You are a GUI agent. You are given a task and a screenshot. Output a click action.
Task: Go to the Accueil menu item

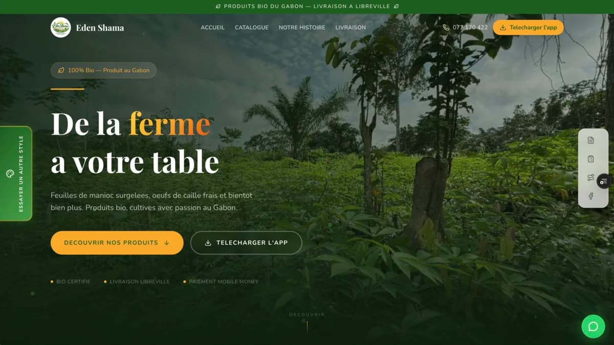click(212, 28)
